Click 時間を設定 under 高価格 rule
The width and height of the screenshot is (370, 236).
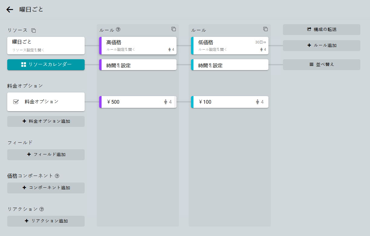click(x=138, y=65)
